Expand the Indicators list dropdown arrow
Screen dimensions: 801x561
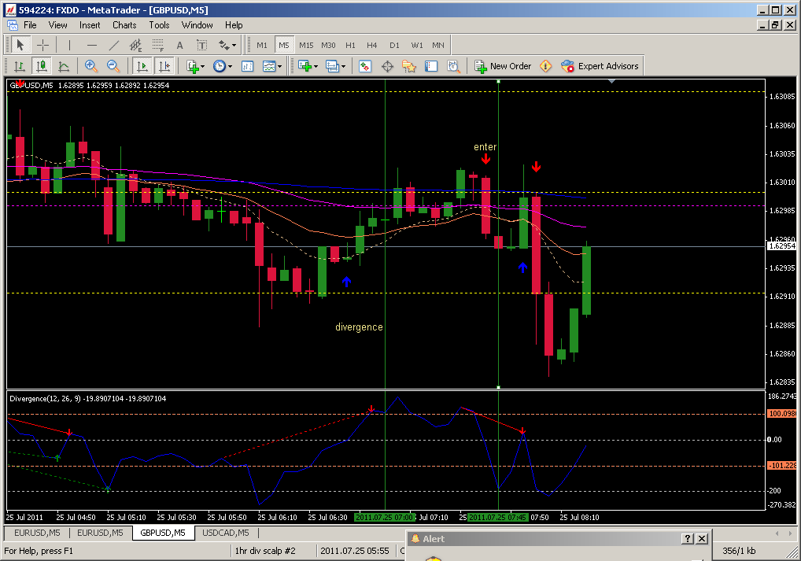coord(203,66)
